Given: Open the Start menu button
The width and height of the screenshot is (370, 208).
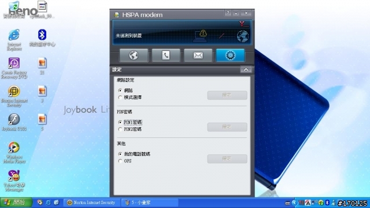Looking at the screenshot, I should pyautogui.click(x=16, y=203).
